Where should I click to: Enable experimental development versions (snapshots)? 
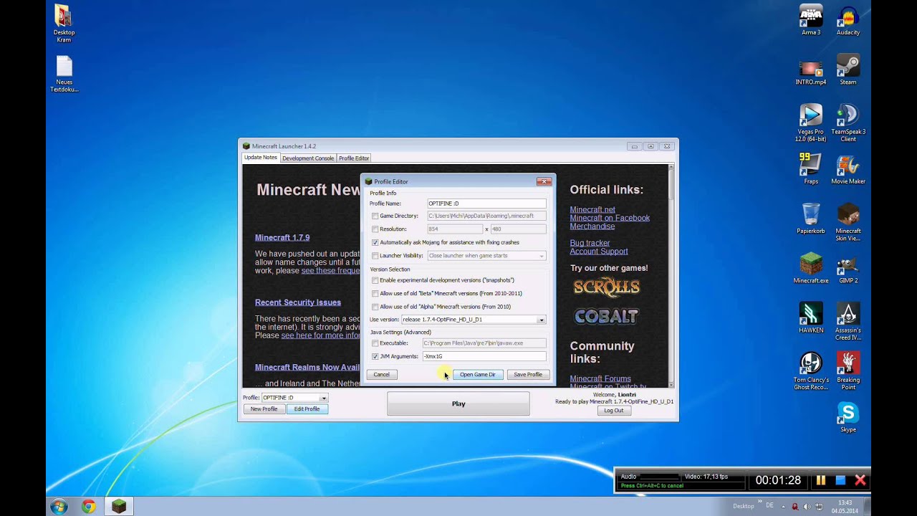(375, 280)
